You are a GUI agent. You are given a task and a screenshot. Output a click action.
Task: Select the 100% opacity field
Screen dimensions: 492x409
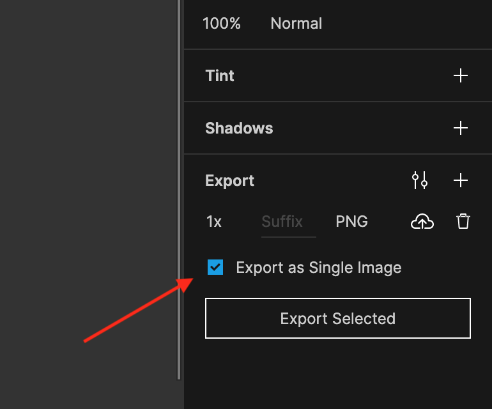click(222, 24)
